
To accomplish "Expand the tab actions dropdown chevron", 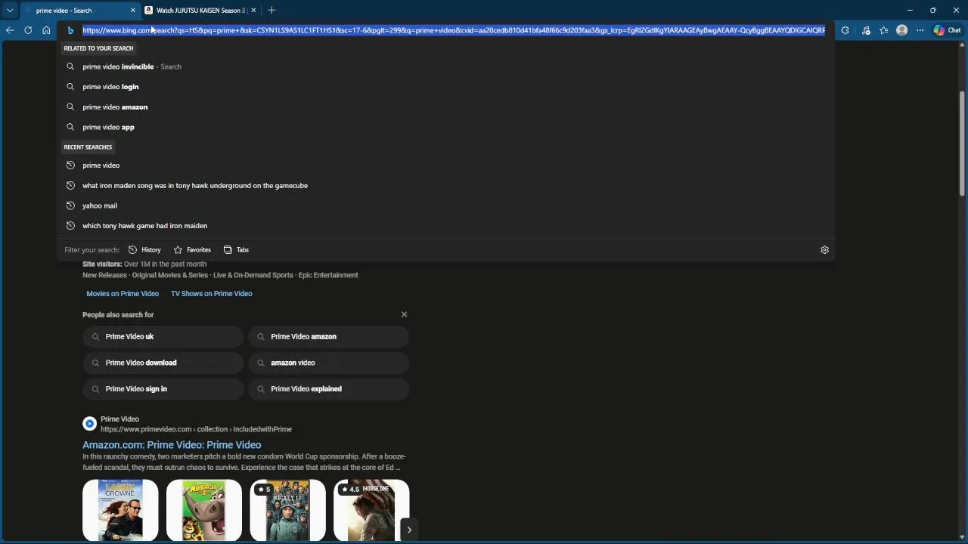I will tap(10, 10).
